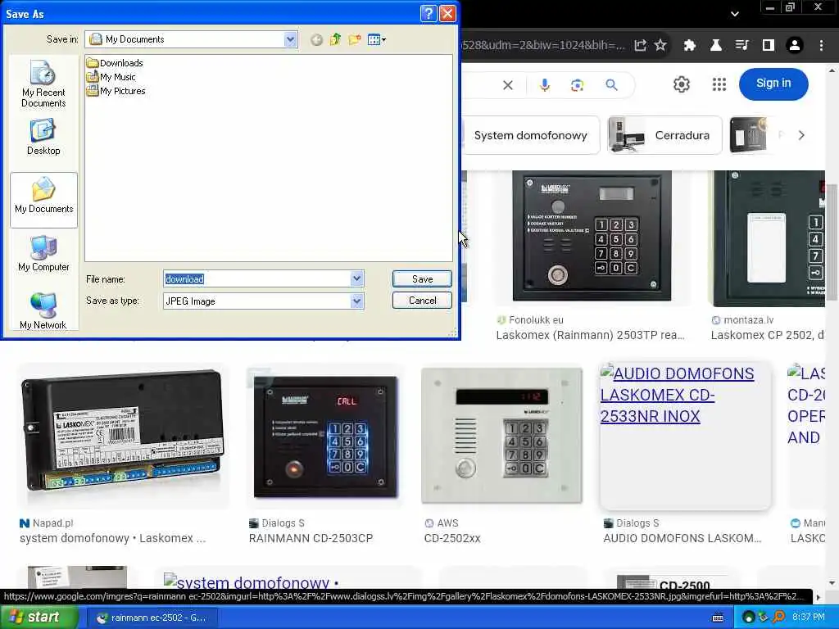Open media controls icon in Chrome
This screenshot has width=839, height=629.
(x=741, y=46)
